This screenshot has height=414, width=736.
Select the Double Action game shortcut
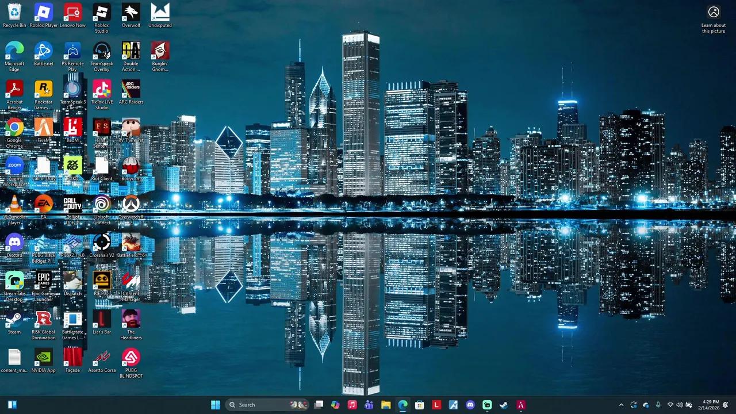click(x=131, y=57)
